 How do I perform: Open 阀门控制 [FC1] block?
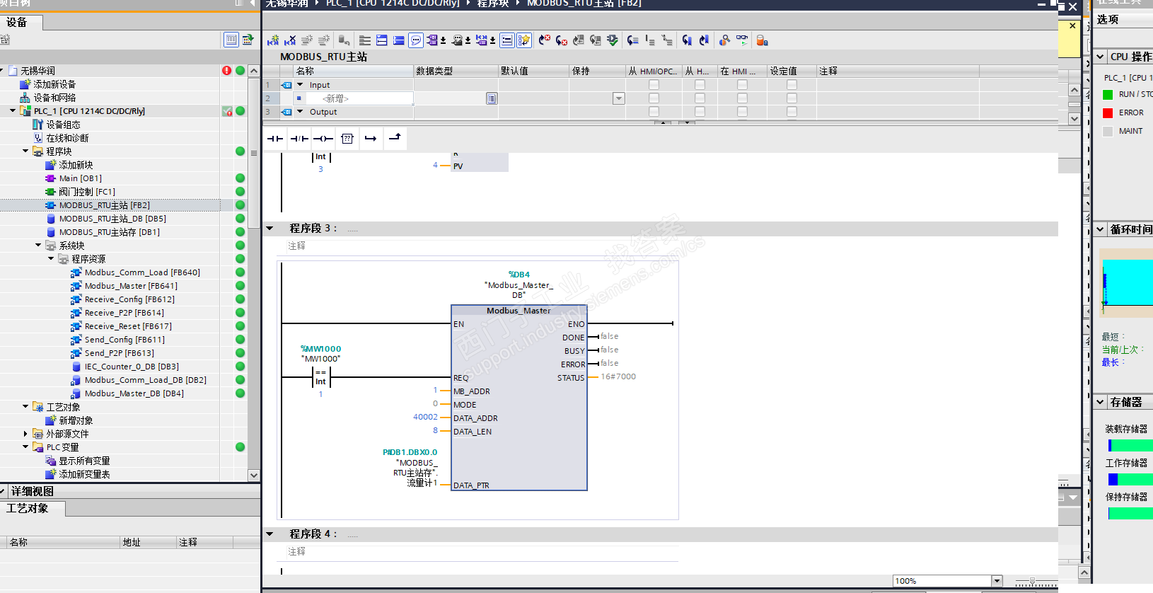[x=87, y=192]
